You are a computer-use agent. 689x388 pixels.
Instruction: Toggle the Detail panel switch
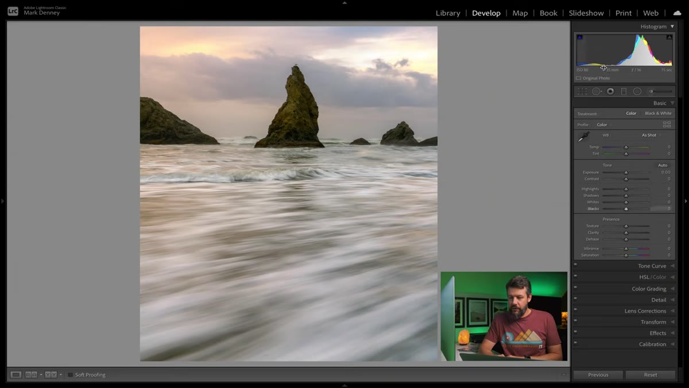(575, 298)
